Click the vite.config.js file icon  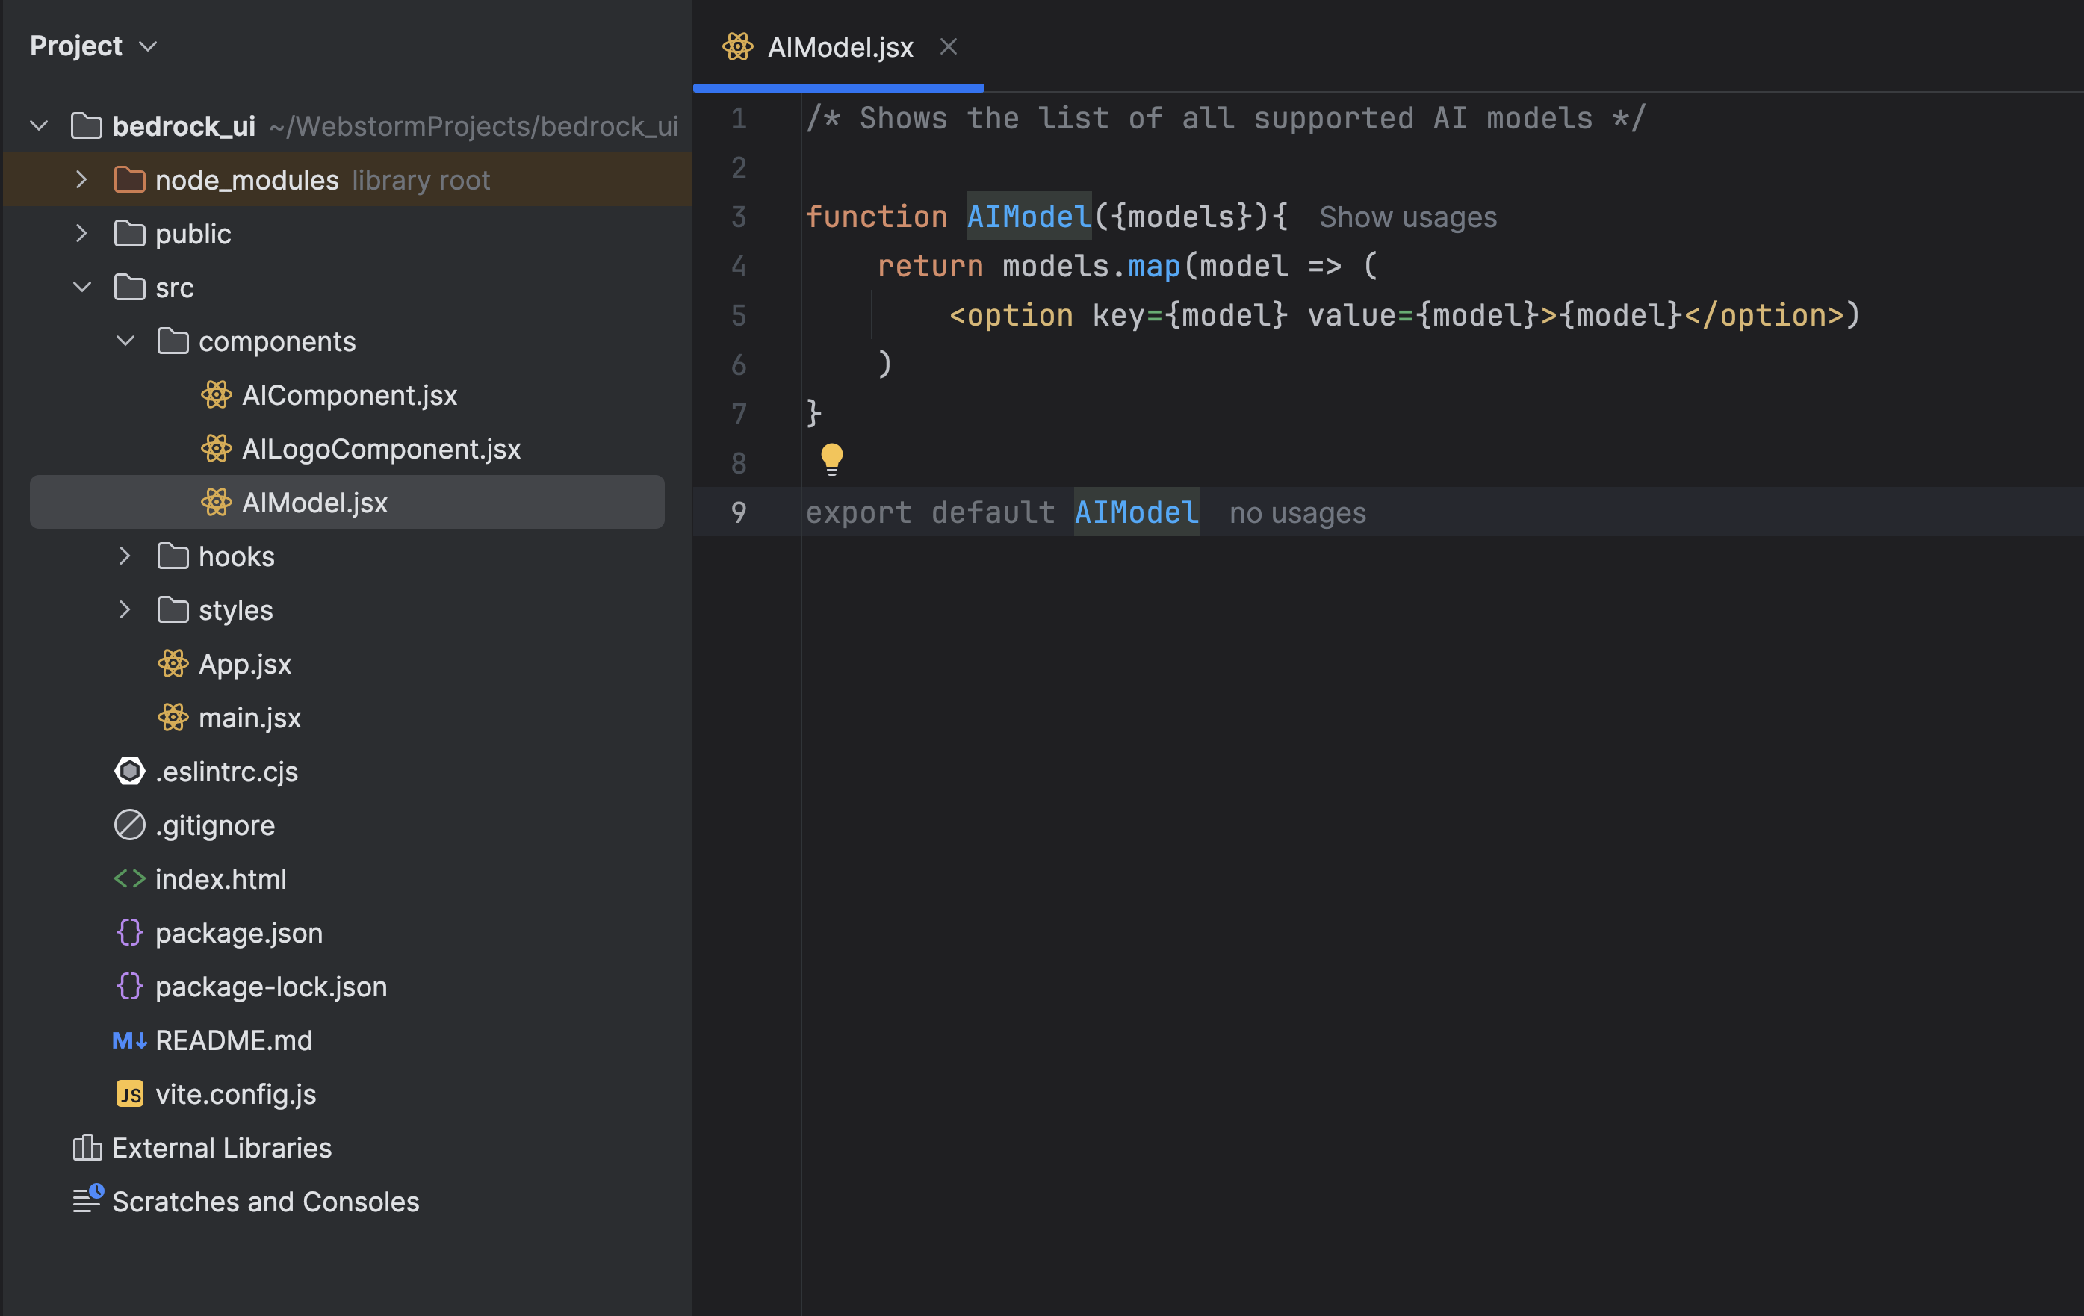[x=132, y=1093]
